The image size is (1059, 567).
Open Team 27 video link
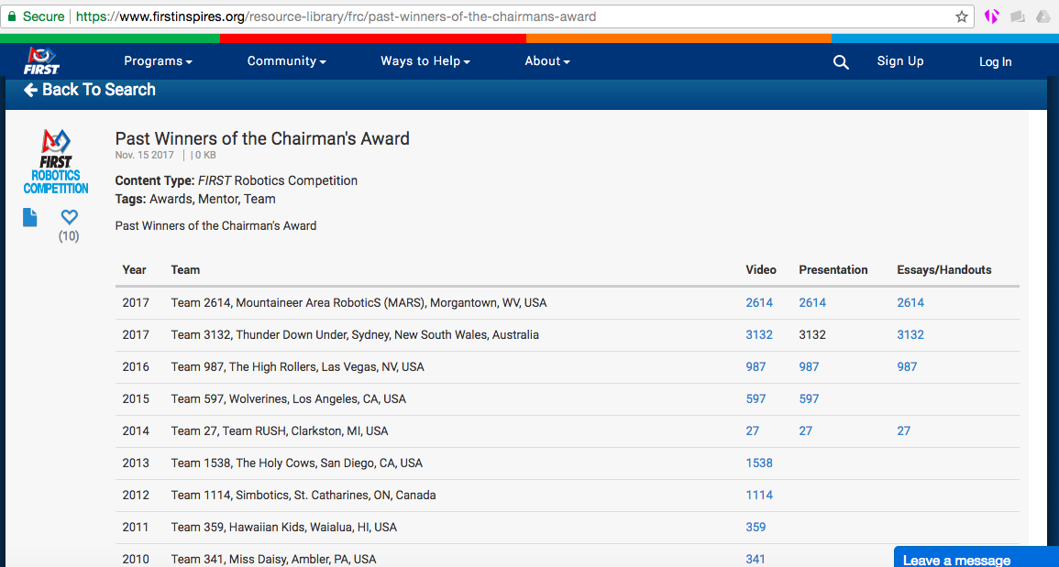753,431
